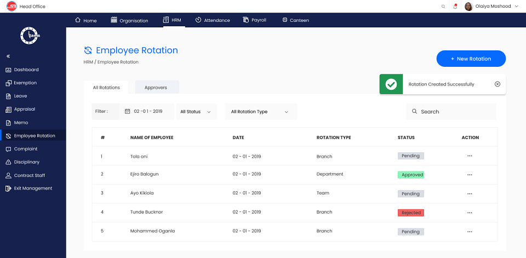Image resolution: width=526 pixels, height=258 pixels.
Task: Click the Attendance clock icon
Action: pos(198,20)
